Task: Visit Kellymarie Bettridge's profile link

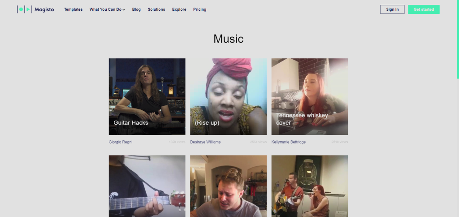Action: coord(289,142)
